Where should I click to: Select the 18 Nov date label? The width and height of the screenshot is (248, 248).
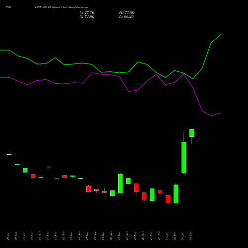[x=95, y=236]
